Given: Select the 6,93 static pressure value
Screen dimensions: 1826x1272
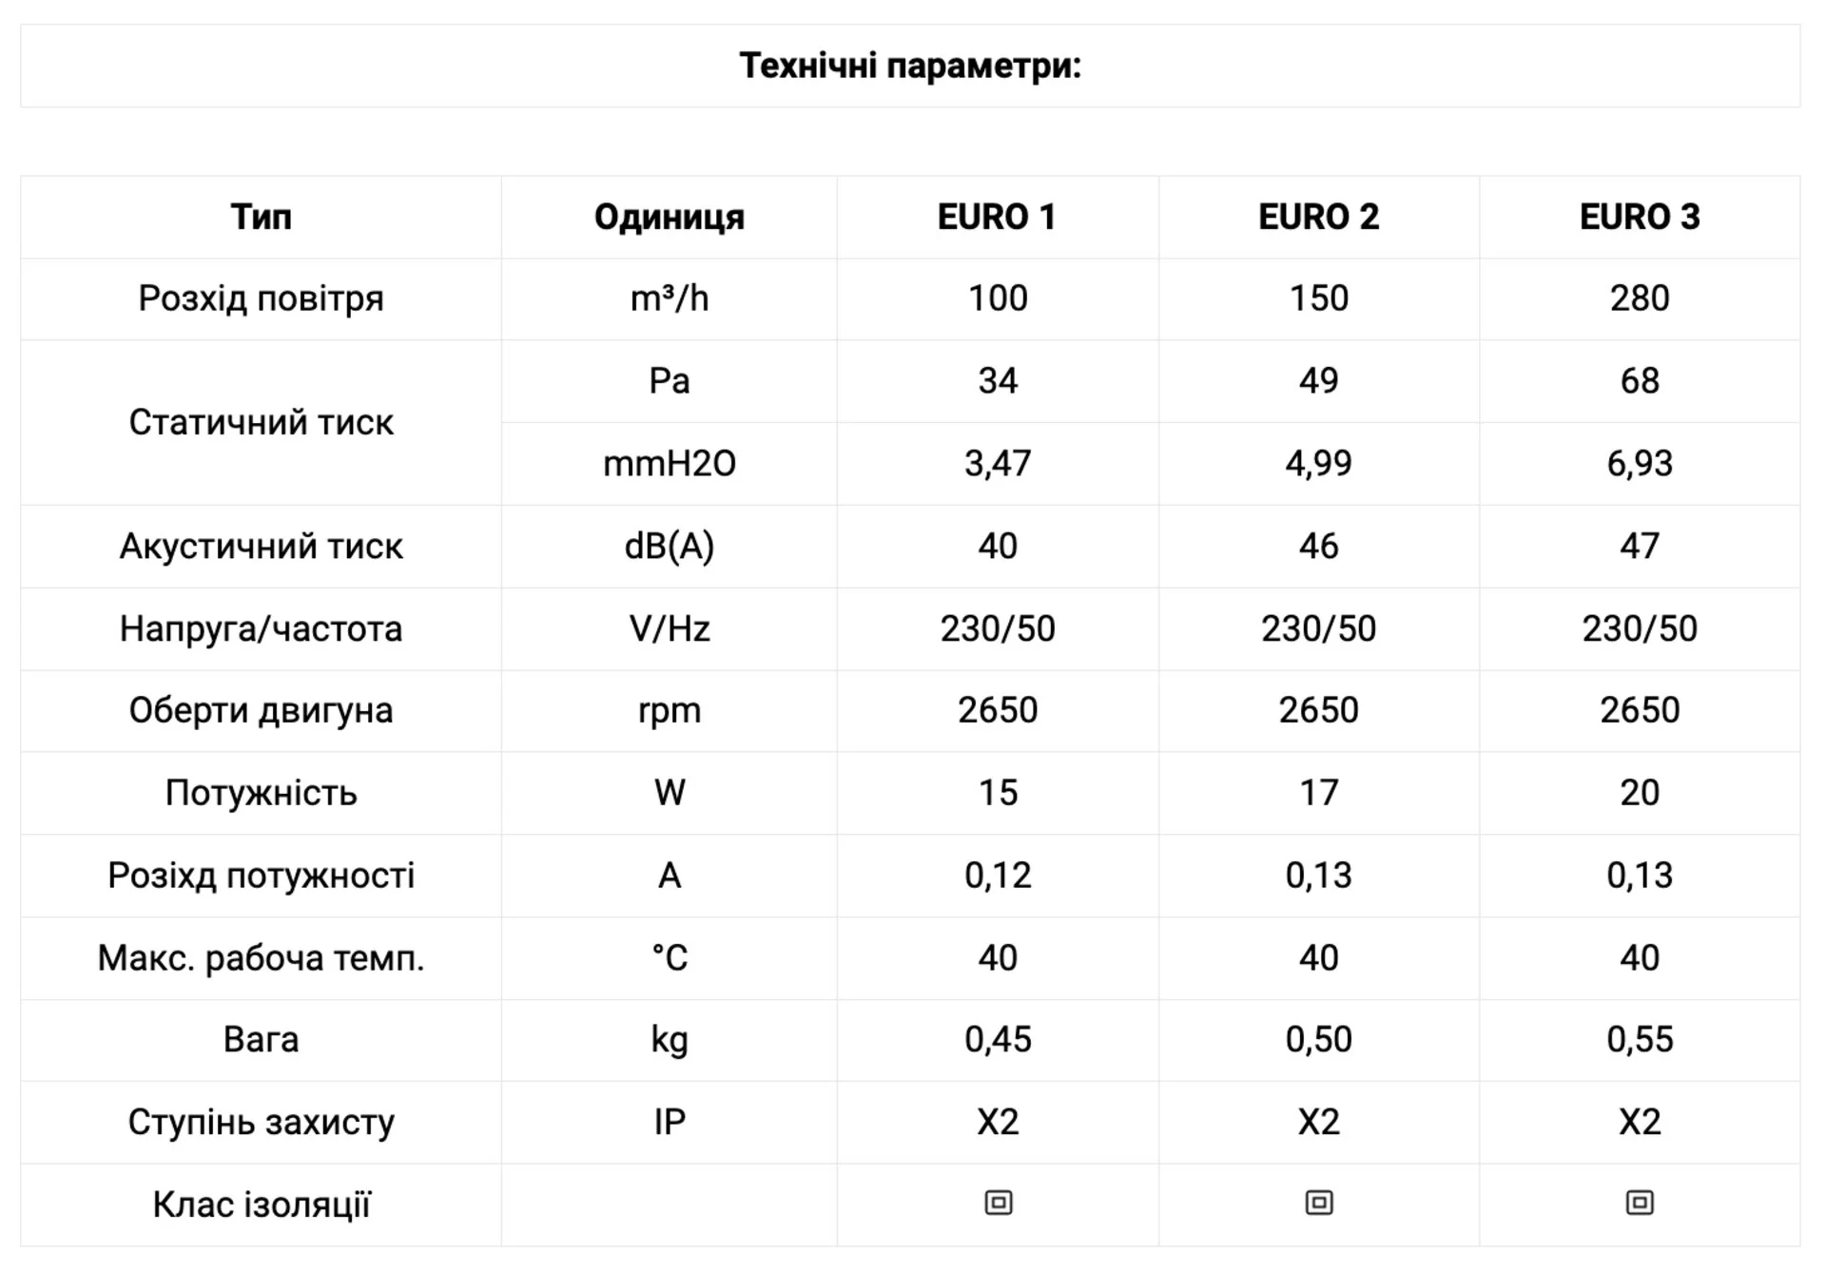Looking at the screenshot, I should click(x=1640, y=464).
